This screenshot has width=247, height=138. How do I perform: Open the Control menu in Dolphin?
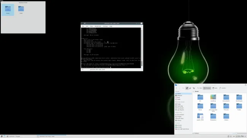pyautogui.click(x=223, y=88)
